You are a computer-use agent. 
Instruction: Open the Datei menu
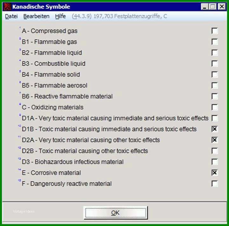(x=11, y=16)
